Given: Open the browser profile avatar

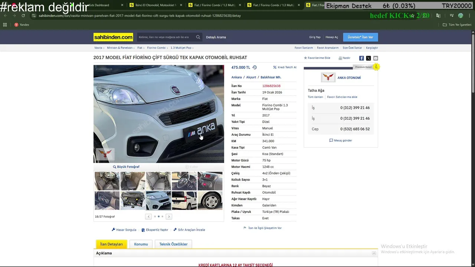Looking at the screenshot, I should 461,16.
